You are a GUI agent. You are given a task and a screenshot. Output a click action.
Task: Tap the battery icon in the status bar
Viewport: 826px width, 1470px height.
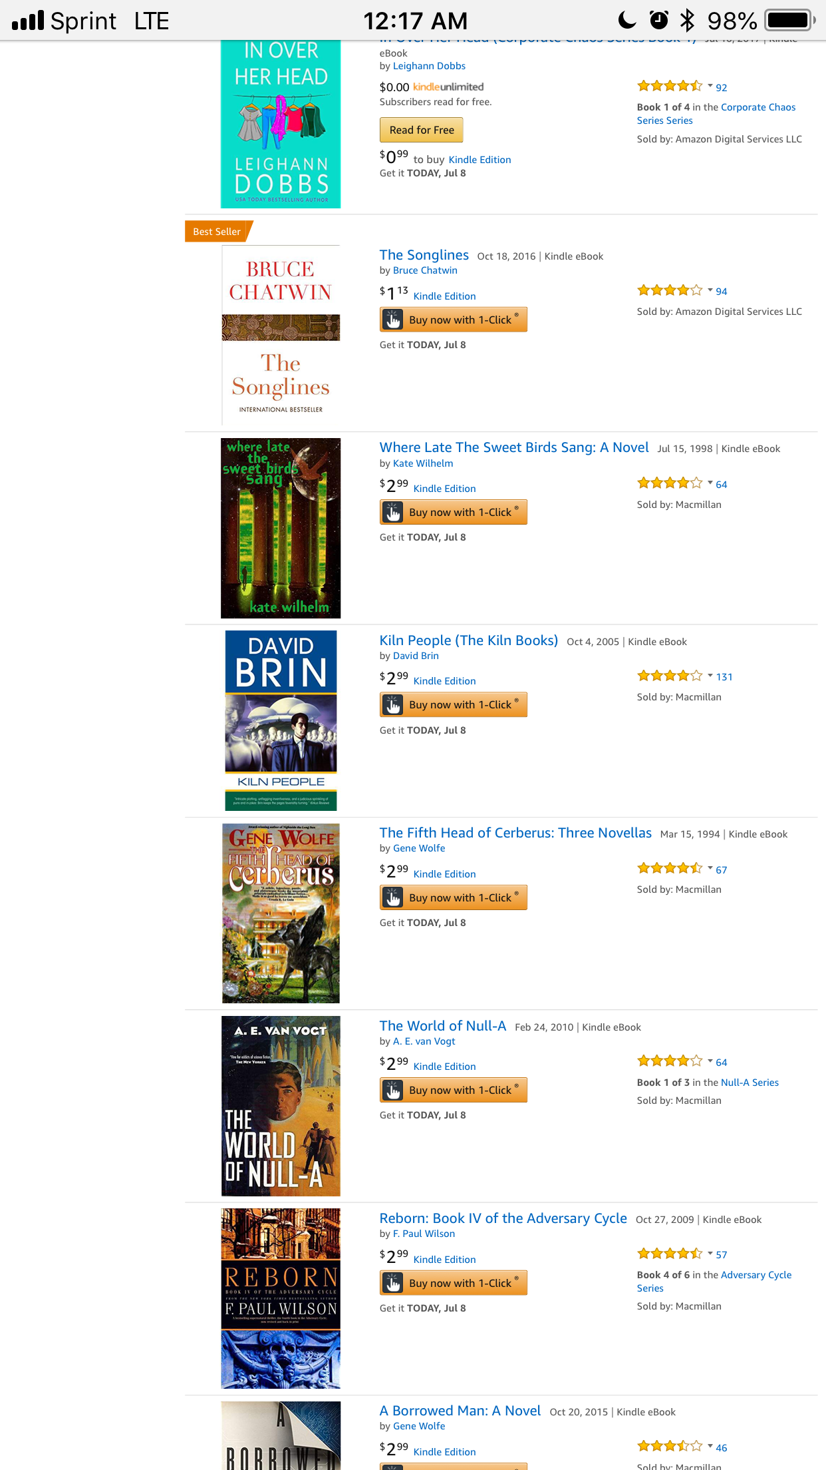click(x=790, y=21)
